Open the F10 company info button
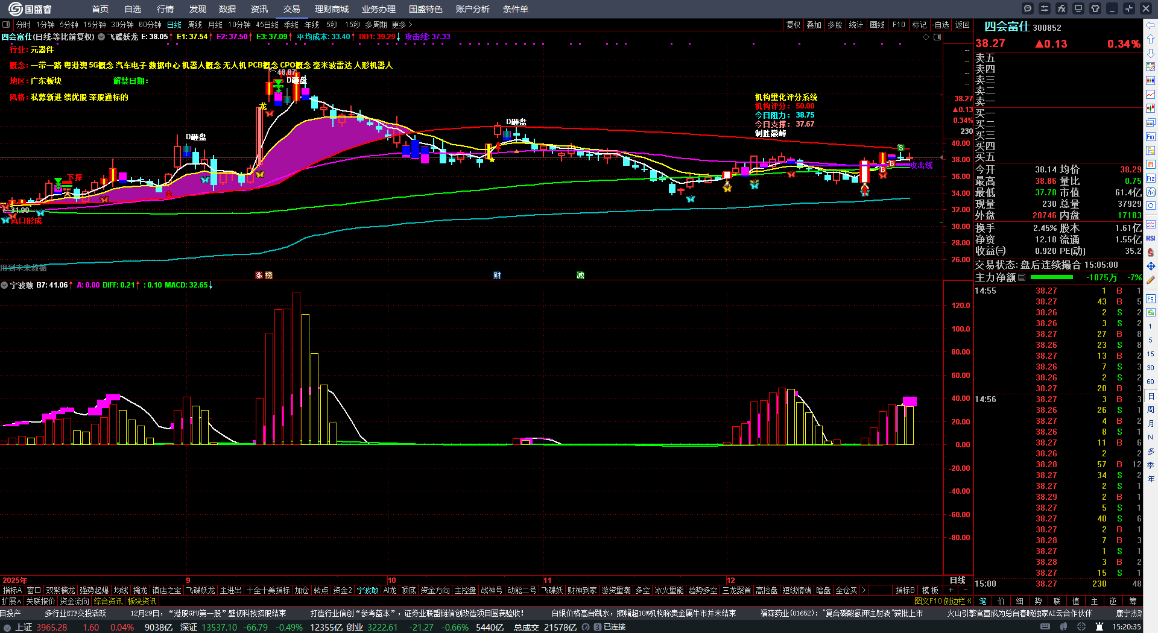 pos(899,25)
